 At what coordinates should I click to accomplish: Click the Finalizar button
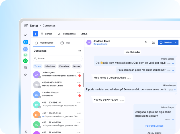pyautogui.click(x=166, y=42)
